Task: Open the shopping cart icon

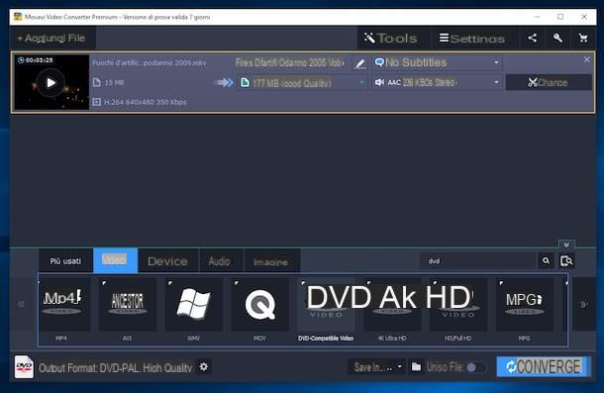Action: [583, 39]
